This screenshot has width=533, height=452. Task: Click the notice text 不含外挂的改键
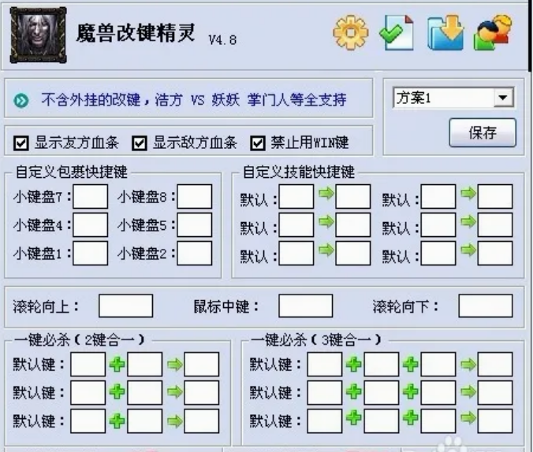click(91, 100)
